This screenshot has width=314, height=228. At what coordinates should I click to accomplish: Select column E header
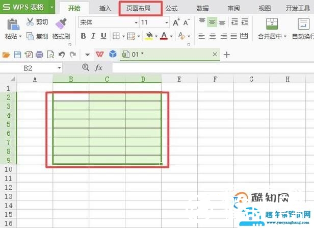point(179,79)
